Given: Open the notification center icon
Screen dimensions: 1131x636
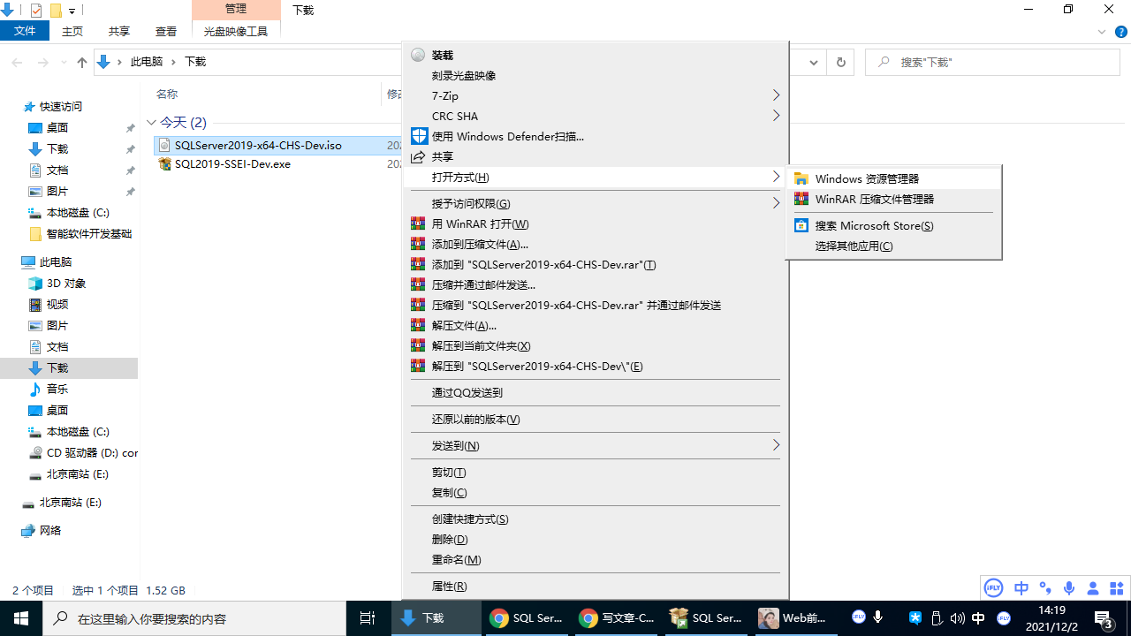Looking at the screenshot, I should [x=1104, y=618].
